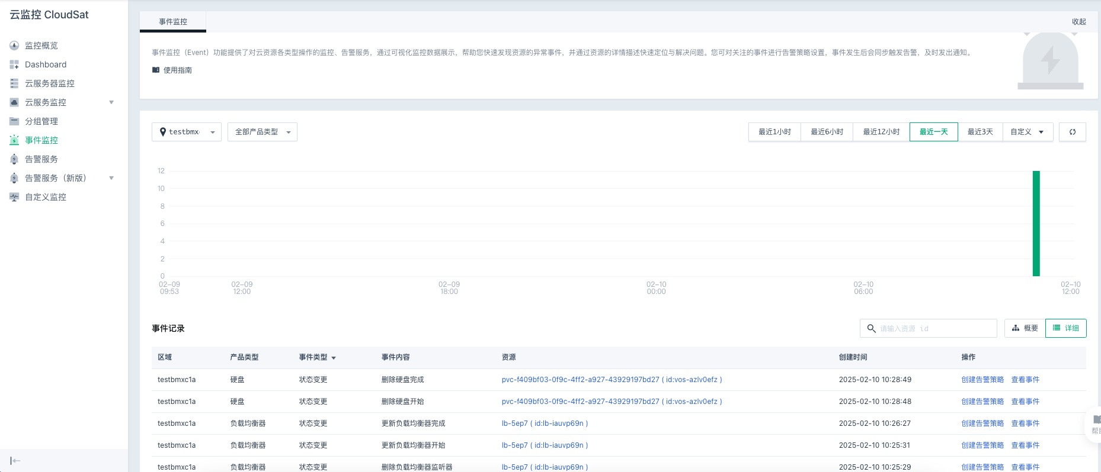
Task: Click 创建告警策略 for 删除硬盘完成 row
Action: [x=982, y=380]
